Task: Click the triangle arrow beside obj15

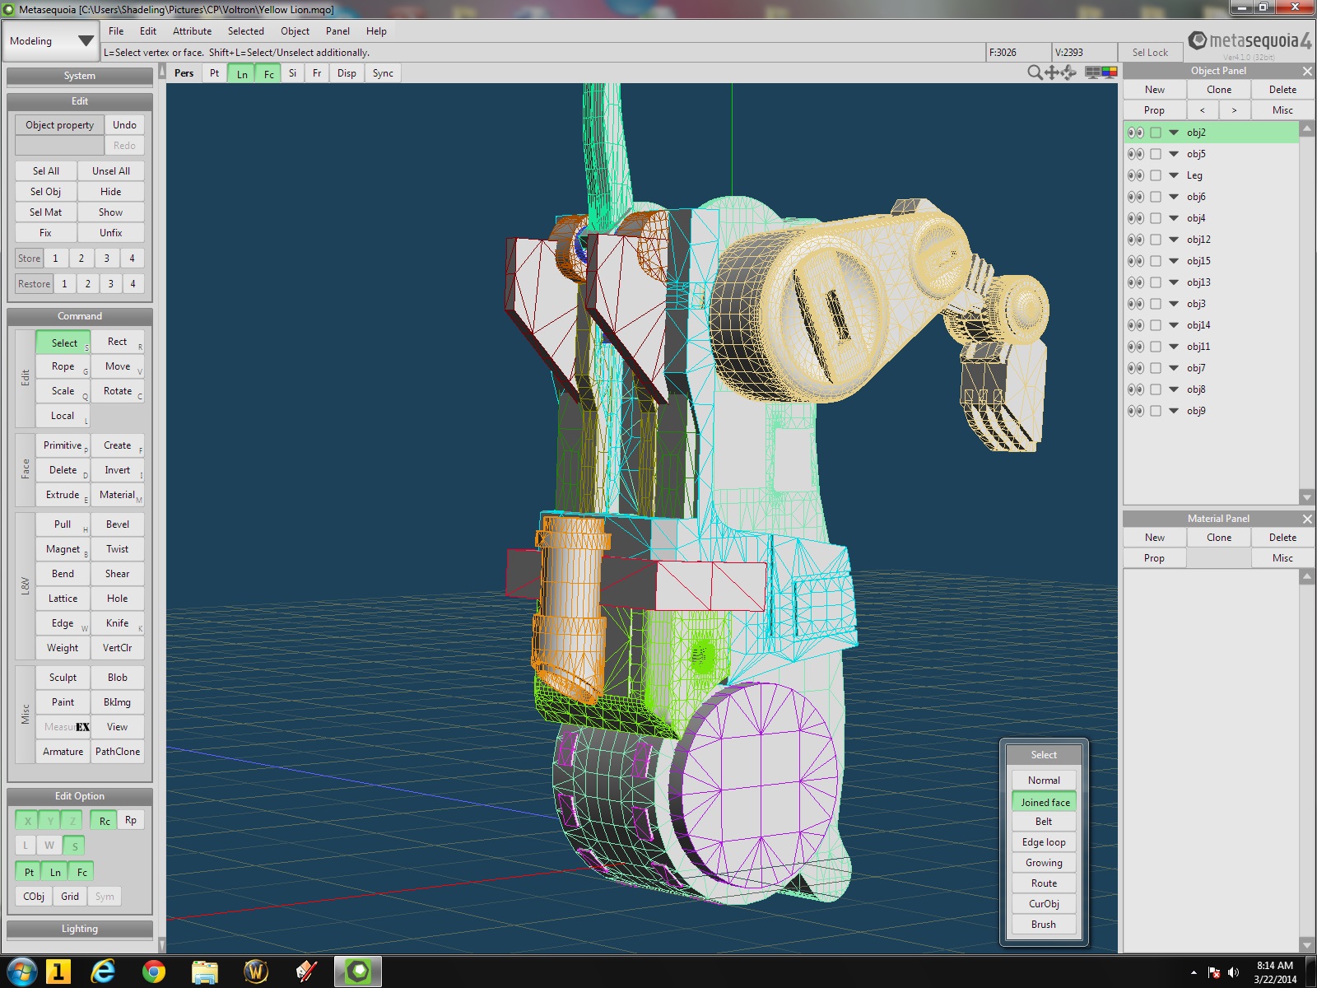Action: tap(1174, 261)
